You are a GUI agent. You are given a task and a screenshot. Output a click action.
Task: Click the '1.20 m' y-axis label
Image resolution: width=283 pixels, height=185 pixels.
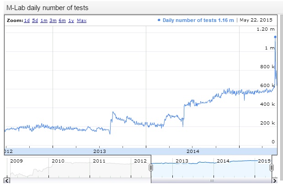pos(266,29)
